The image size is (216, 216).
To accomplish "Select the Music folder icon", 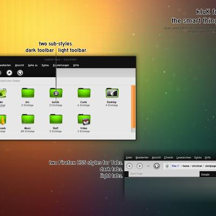I will [28, 119].
